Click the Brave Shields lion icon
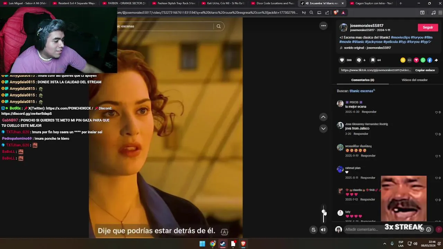 [335, 12]
